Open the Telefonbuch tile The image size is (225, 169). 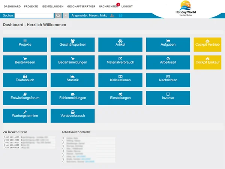[25, 80]
